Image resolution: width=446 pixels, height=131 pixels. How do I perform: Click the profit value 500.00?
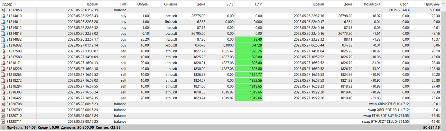(434, 10)
